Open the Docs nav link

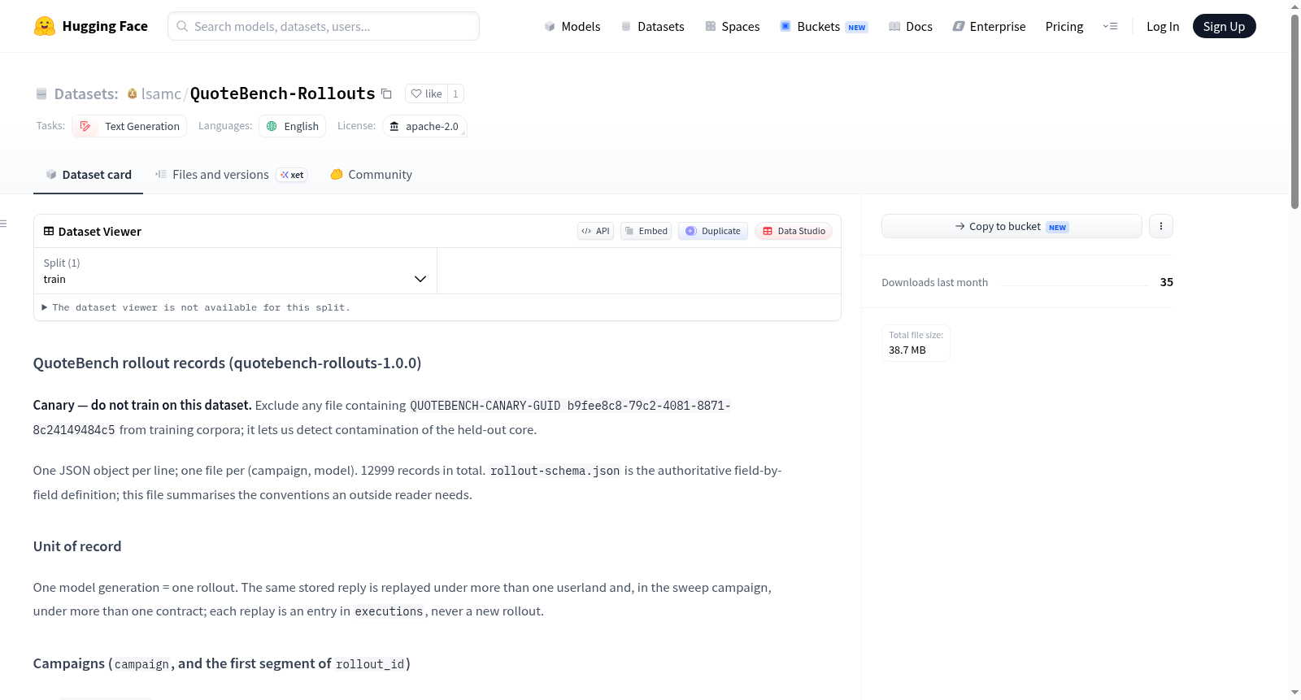(911, 27)
